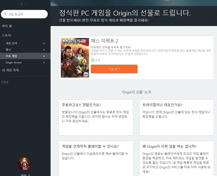The width and height of the screenshot is (217, 176).
Task: Open 도움말 help link
Action: pos(5,82)
